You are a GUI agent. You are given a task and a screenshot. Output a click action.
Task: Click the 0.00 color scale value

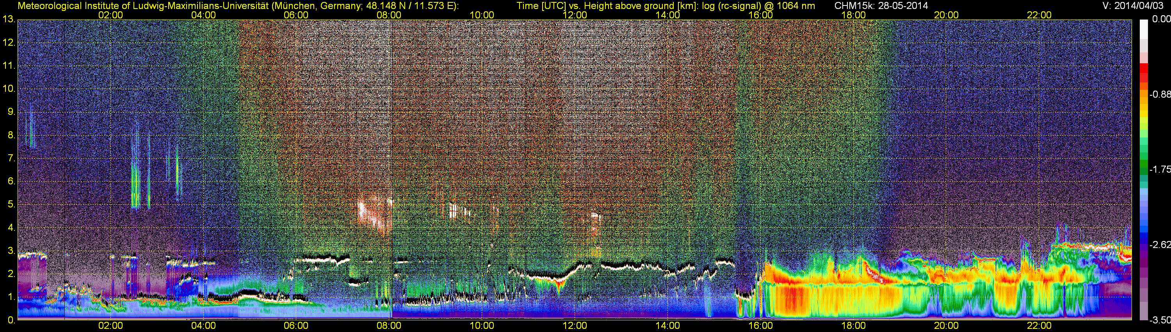[1162, 19]
